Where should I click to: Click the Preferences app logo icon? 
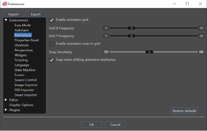coord(4,4)
